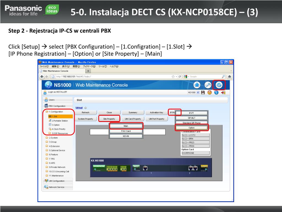Click the Firefox forward arrow button
282x212 pixels.
point(47,77)
